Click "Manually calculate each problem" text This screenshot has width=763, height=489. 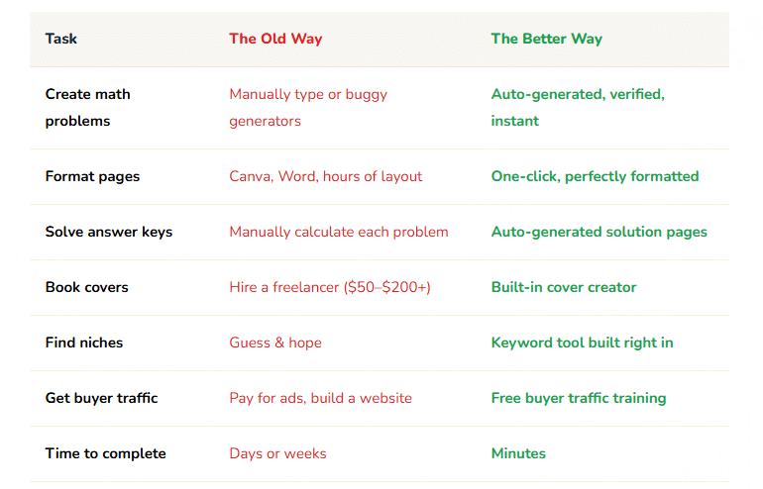(x=339, y=232)
